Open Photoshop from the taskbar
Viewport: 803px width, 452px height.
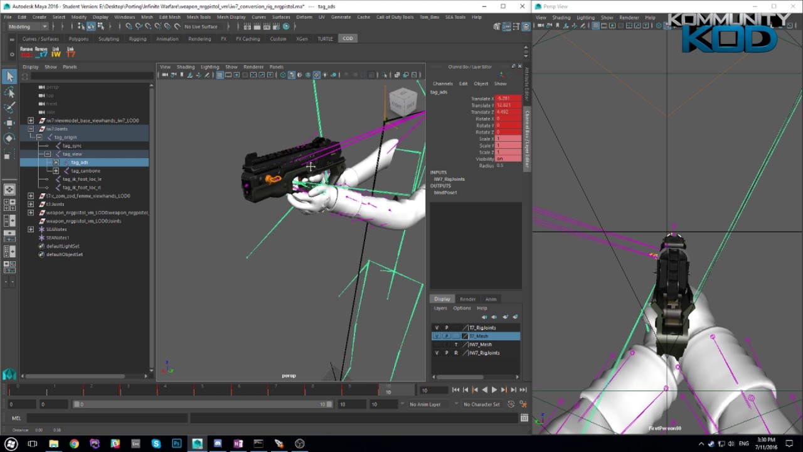pyautogui.click(x=176, y=443)
